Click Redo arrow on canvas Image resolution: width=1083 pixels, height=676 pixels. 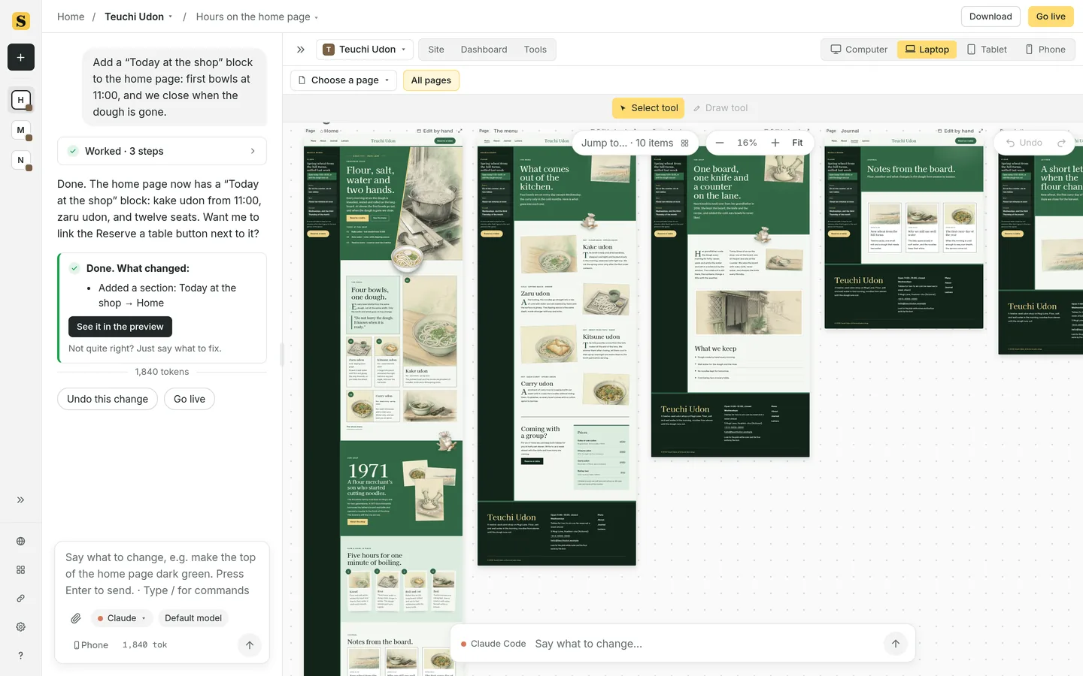click(x=1062, y=143)
